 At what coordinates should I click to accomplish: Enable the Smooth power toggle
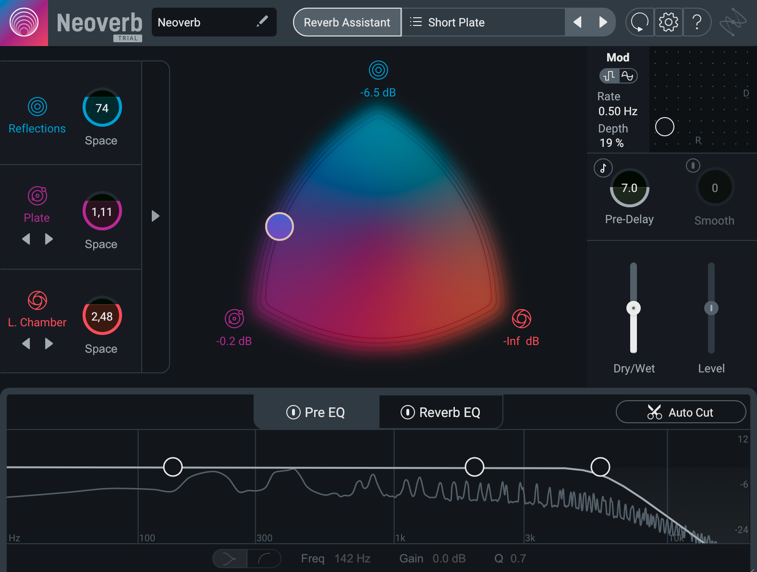(x=693, y=166)
